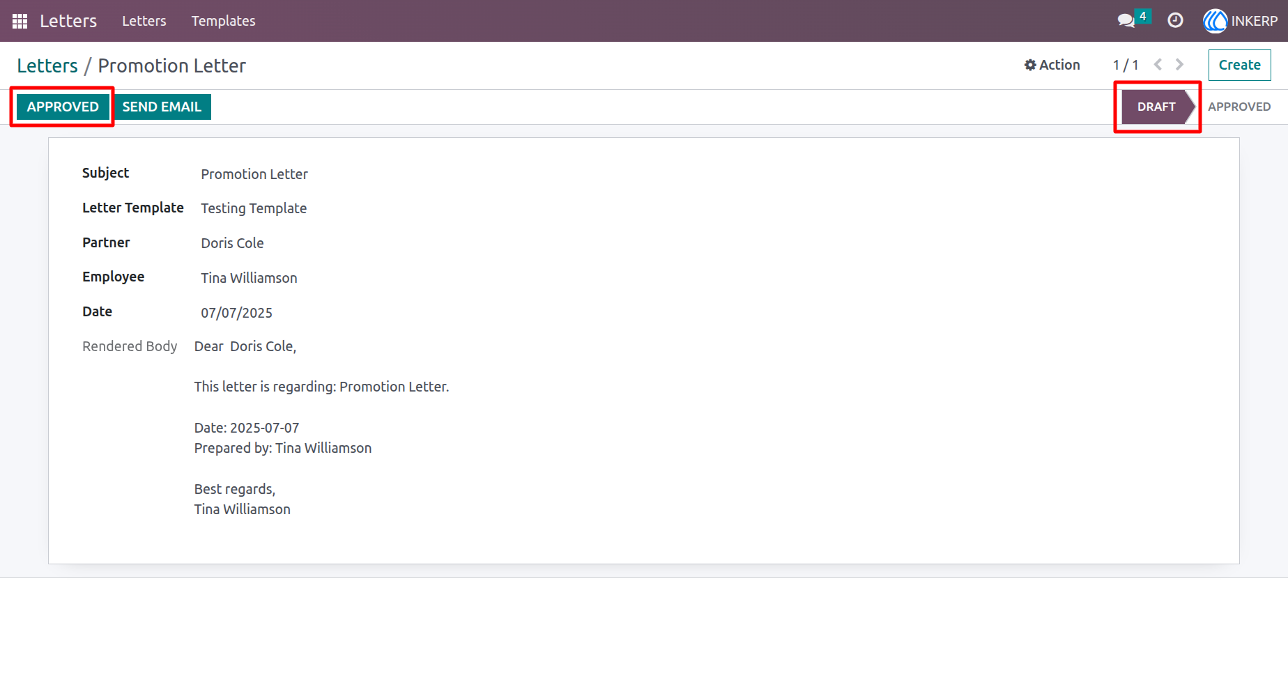Click the Subject field label
This screenshot has height=673, width=1288.
(x=105, y=173)
